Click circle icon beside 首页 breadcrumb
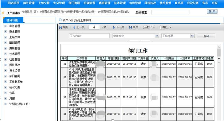224x121 pixels. click(x=60, y=20)
